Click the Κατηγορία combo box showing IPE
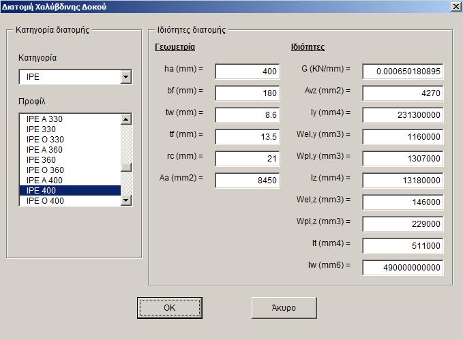The width and height of the screenshot is (463, 340). [75, 77]
